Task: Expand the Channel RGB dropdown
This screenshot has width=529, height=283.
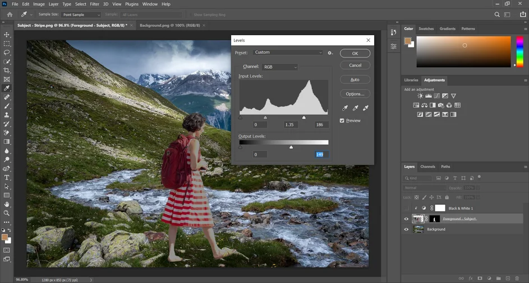Action: (279, 67)
